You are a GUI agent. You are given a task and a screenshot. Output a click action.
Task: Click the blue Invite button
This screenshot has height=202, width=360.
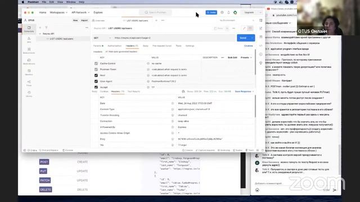211,12
